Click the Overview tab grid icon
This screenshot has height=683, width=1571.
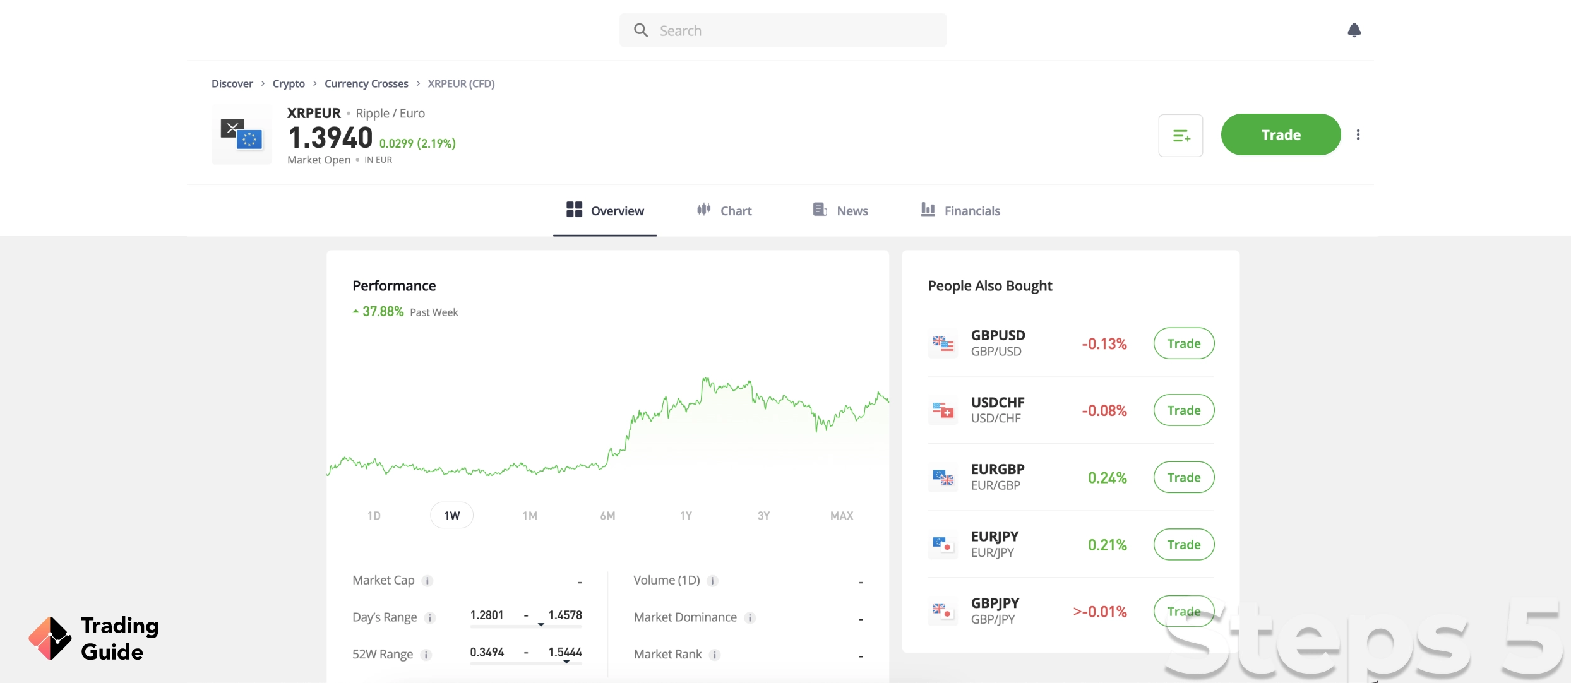pos(574,210)
